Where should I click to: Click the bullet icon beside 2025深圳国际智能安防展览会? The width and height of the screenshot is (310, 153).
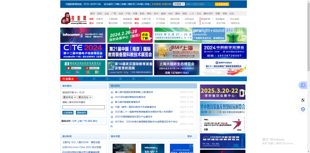(112, 97)
